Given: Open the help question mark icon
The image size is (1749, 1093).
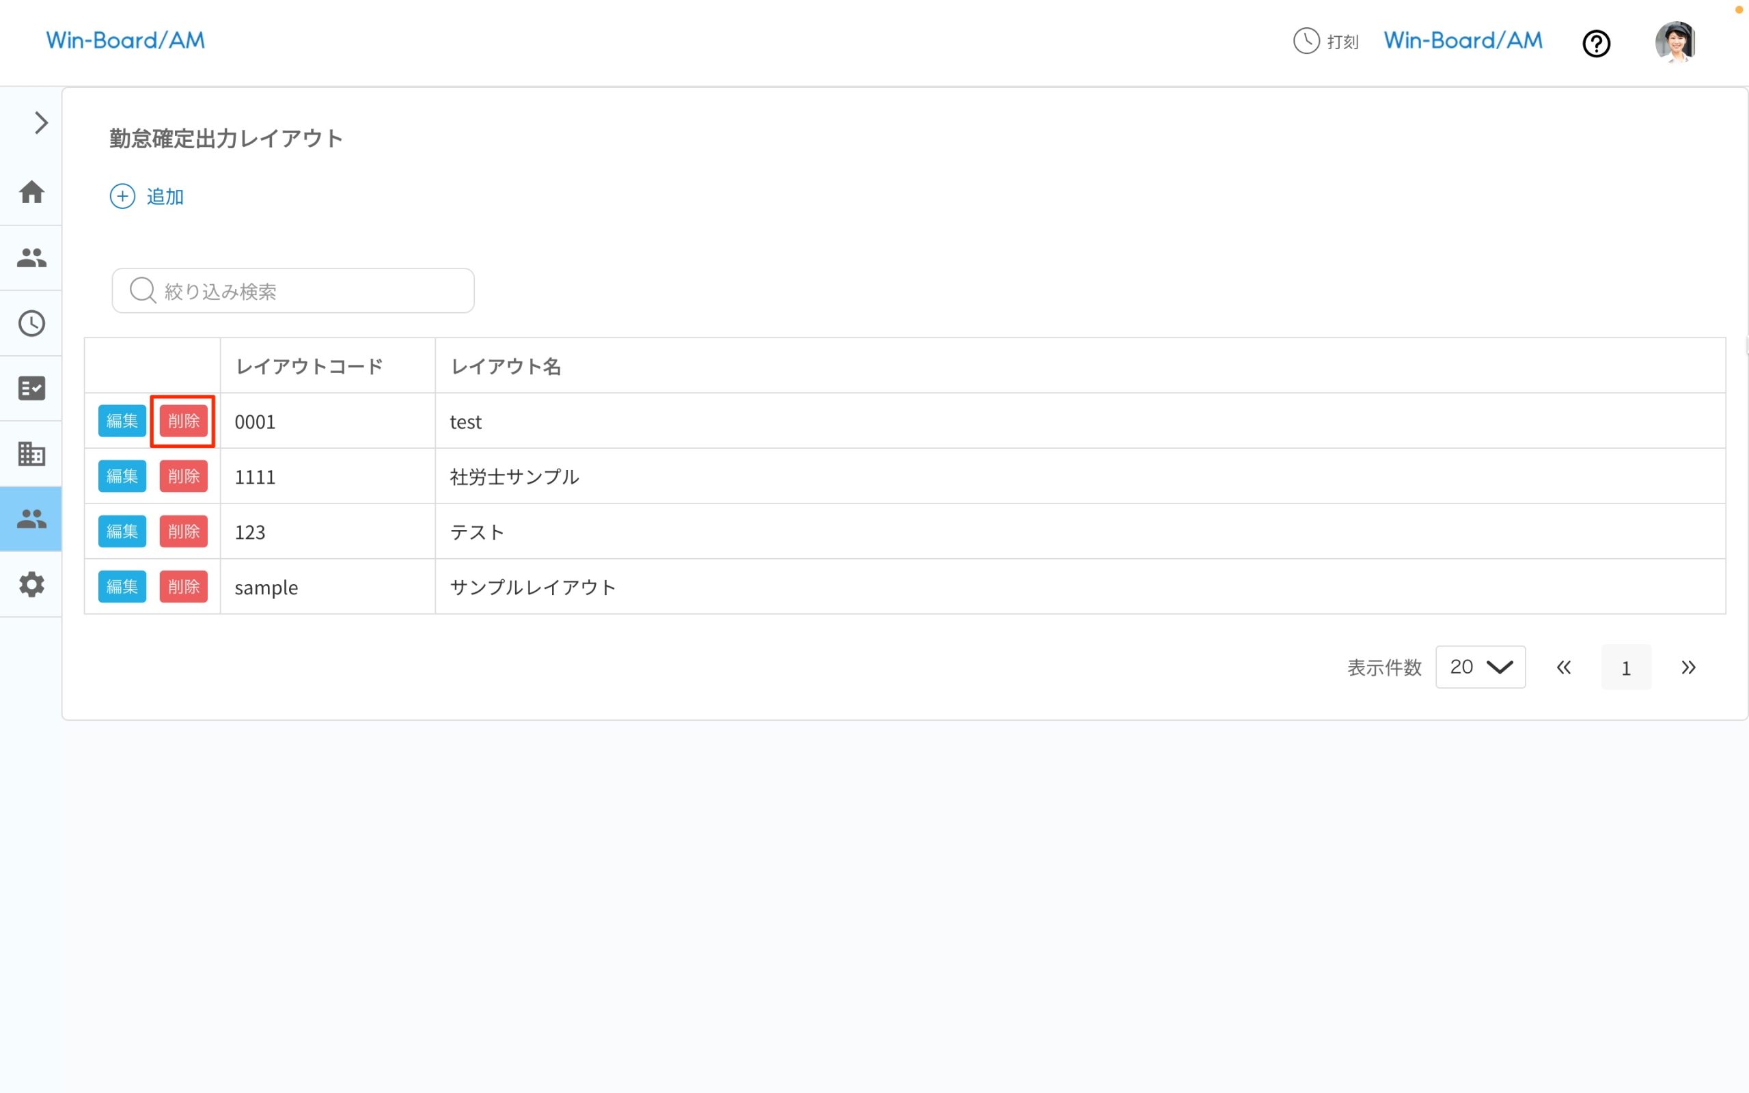Looking at the screenshot, I should pos(1597,43).
